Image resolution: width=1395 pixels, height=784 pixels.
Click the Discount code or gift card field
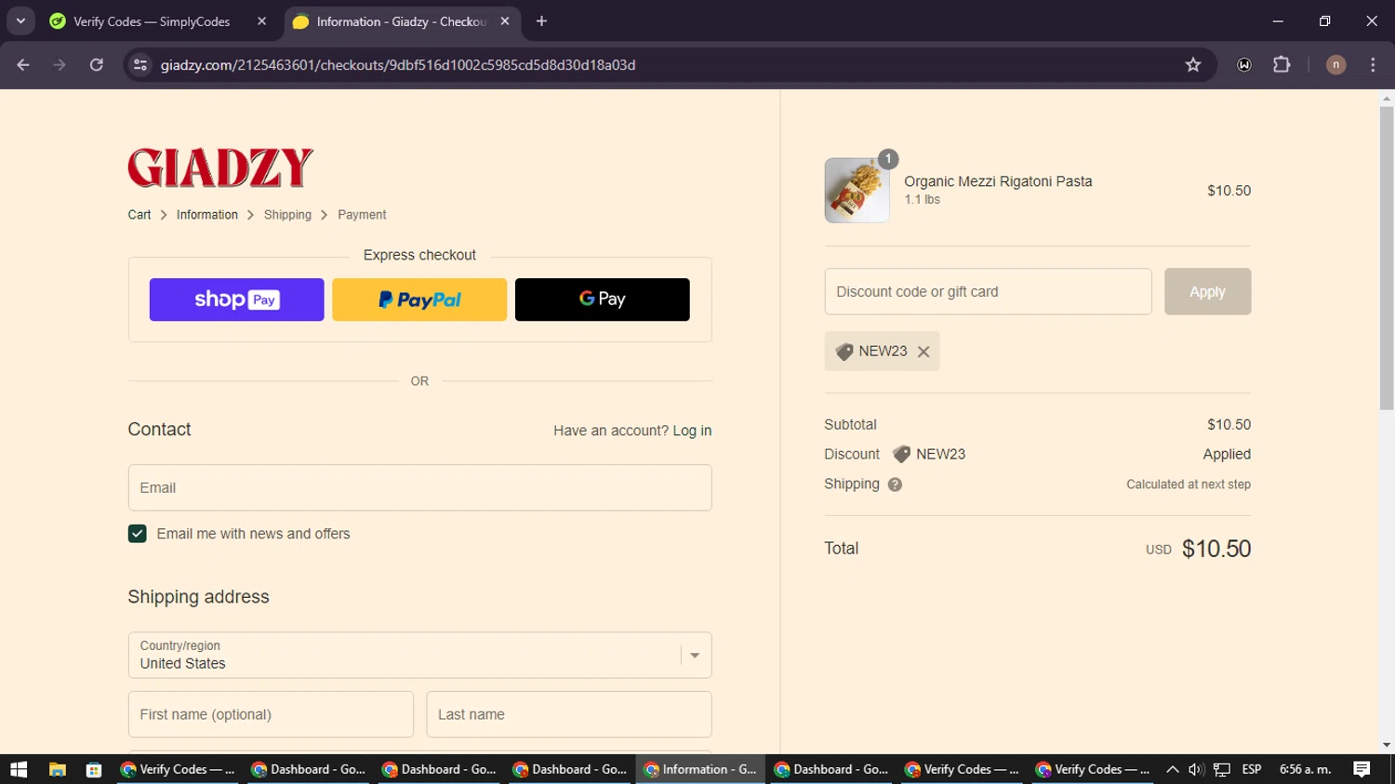pyautogui.click(x=988, y=292)
